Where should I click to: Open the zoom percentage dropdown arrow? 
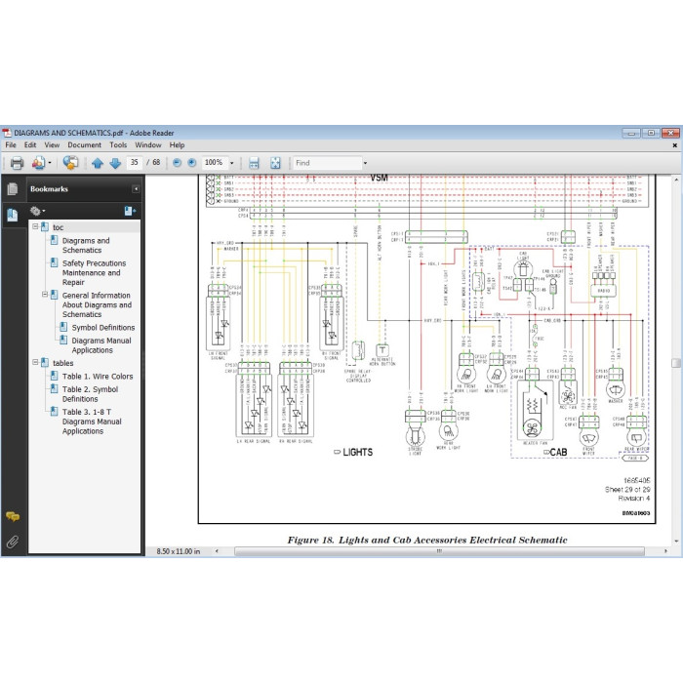pos(232,163)
